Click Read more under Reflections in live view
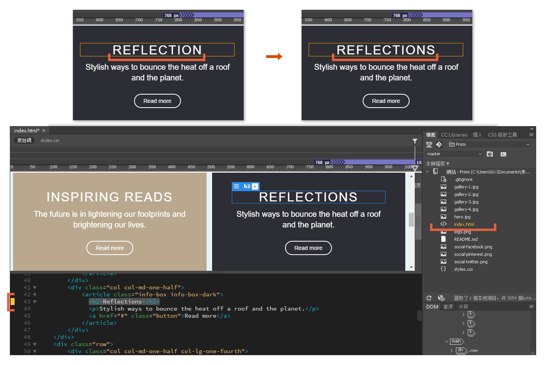 [x=308, y=248]
